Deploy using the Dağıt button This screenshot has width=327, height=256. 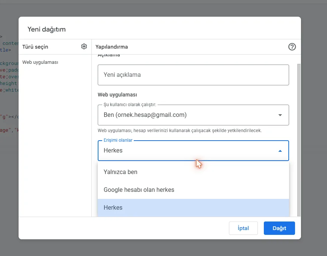click(279, 228)
